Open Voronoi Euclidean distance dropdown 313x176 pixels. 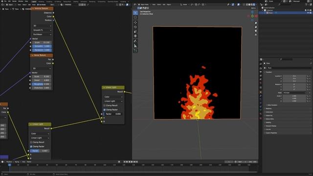click(42, 35)
